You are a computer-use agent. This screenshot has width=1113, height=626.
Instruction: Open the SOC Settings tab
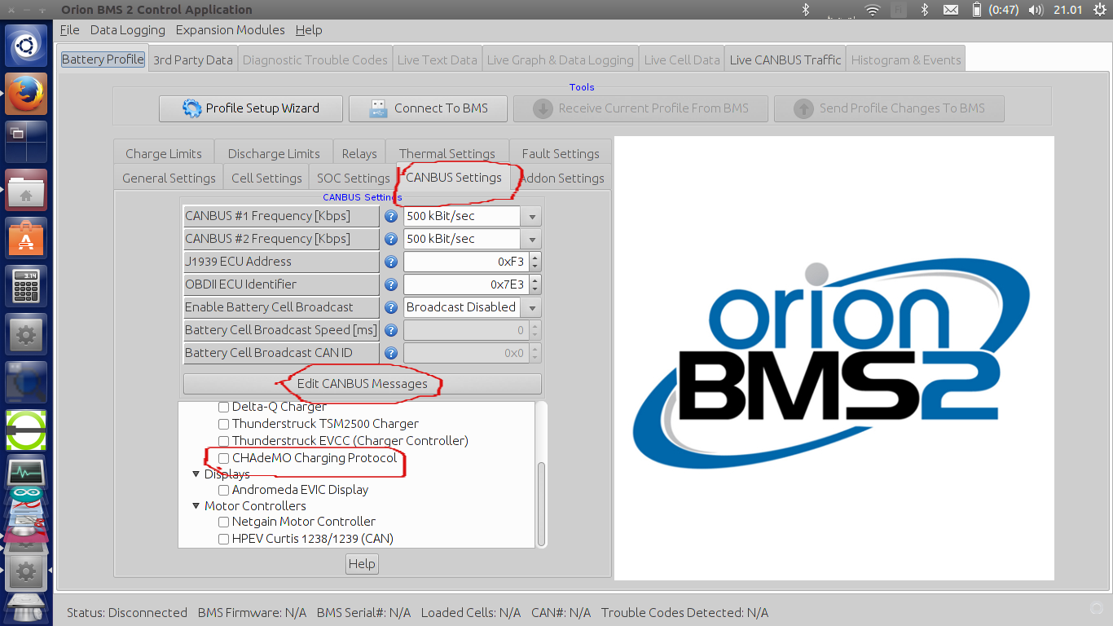pos(354,178)
